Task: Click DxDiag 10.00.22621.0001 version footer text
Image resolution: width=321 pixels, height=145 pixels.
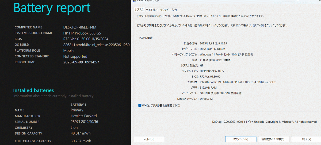Action: point(265,122)
